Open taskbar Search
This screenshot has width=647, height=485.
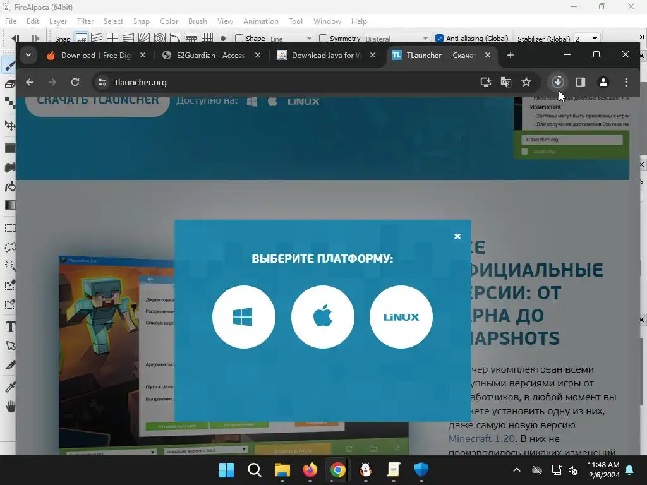254,470
